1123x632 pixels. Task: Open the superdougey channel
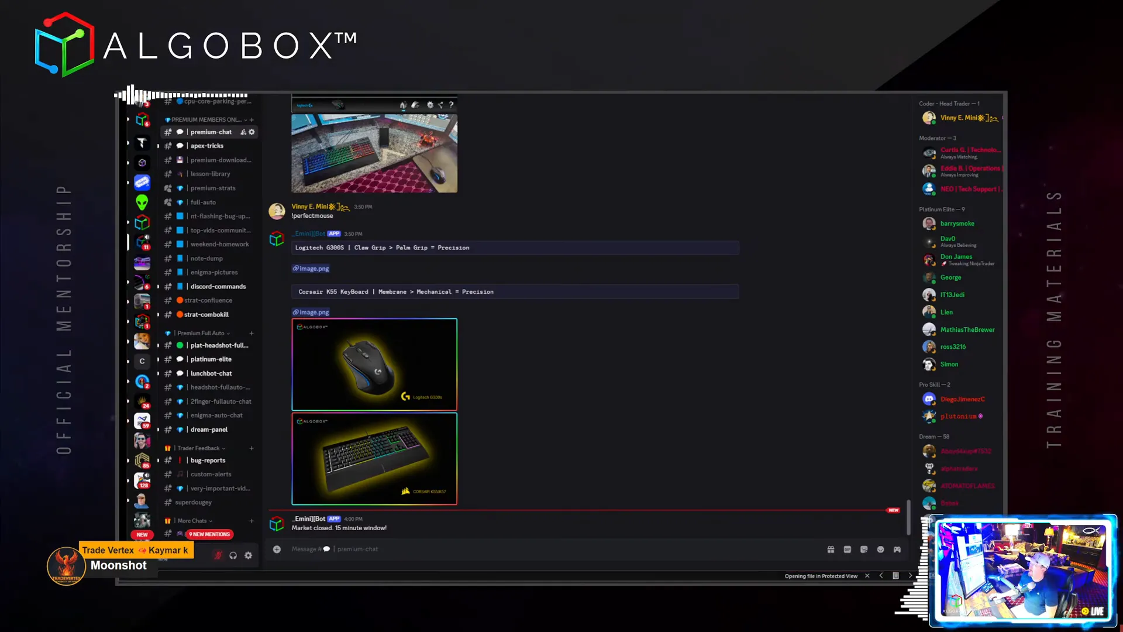(x=209, y=503)
